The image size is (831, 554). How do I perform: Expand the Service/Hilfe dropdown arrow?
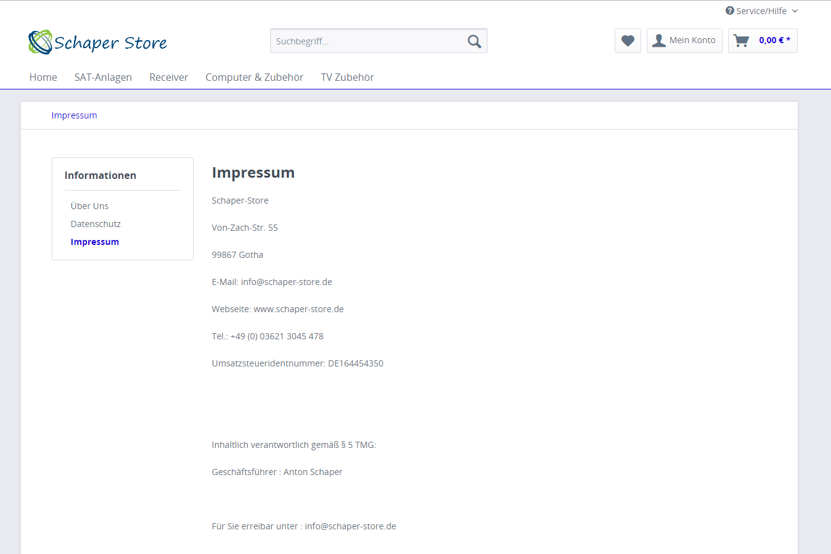pos(795,11)
